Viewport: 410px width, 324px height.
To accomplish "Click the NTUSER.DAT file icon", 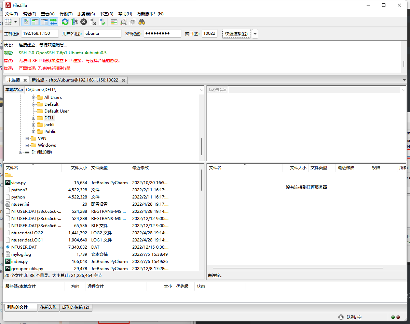I will pos(8,247).
